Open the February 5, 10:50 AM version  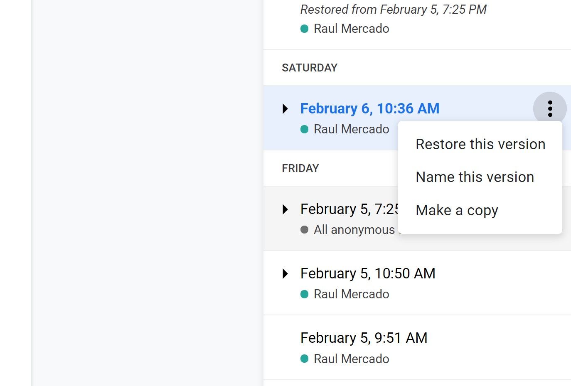pos(367,273)
